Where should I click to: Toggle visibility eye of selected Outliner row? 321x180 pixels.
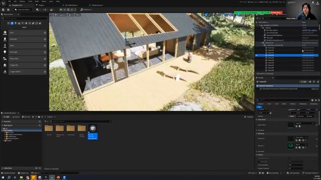pos(257,55)
